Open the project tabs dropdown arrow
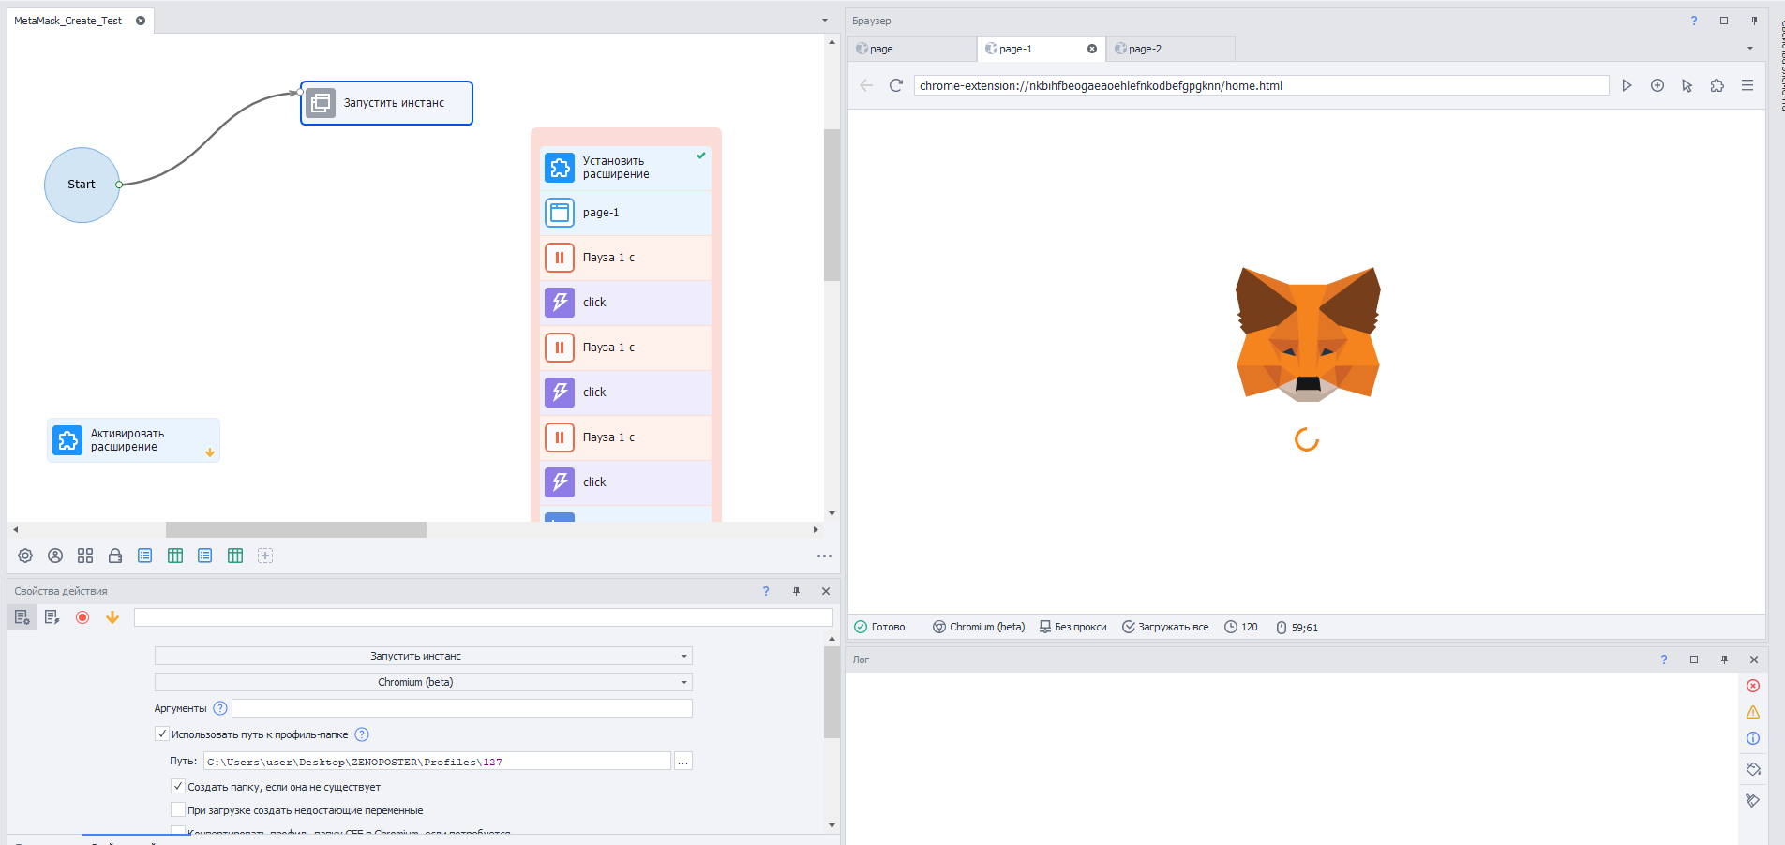 825,21
